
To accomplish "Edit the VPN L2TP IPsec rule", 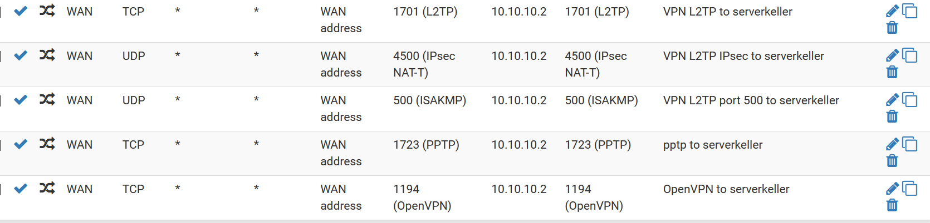I will (892, 55).
